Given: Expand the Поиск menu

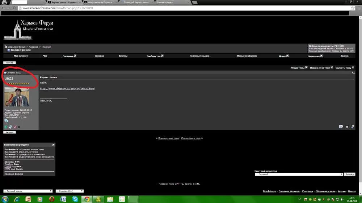Looking at the screenshot, I should (284, 56).
